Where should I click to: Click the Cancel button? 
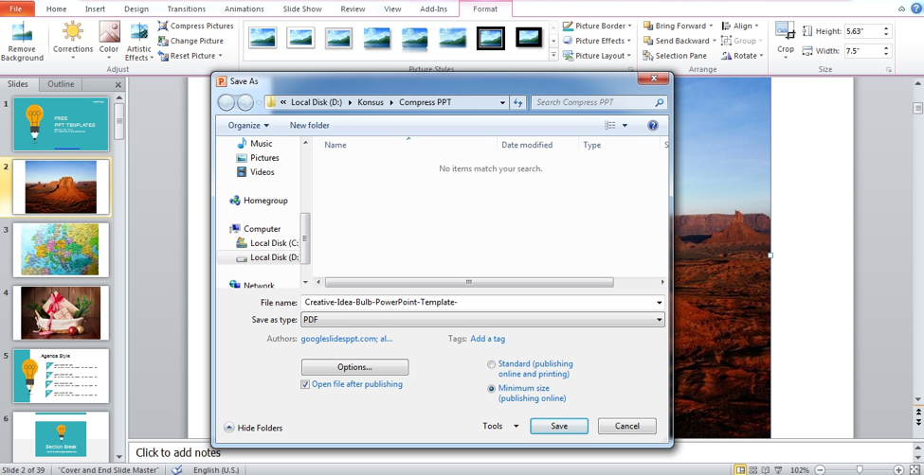[627, 426]
